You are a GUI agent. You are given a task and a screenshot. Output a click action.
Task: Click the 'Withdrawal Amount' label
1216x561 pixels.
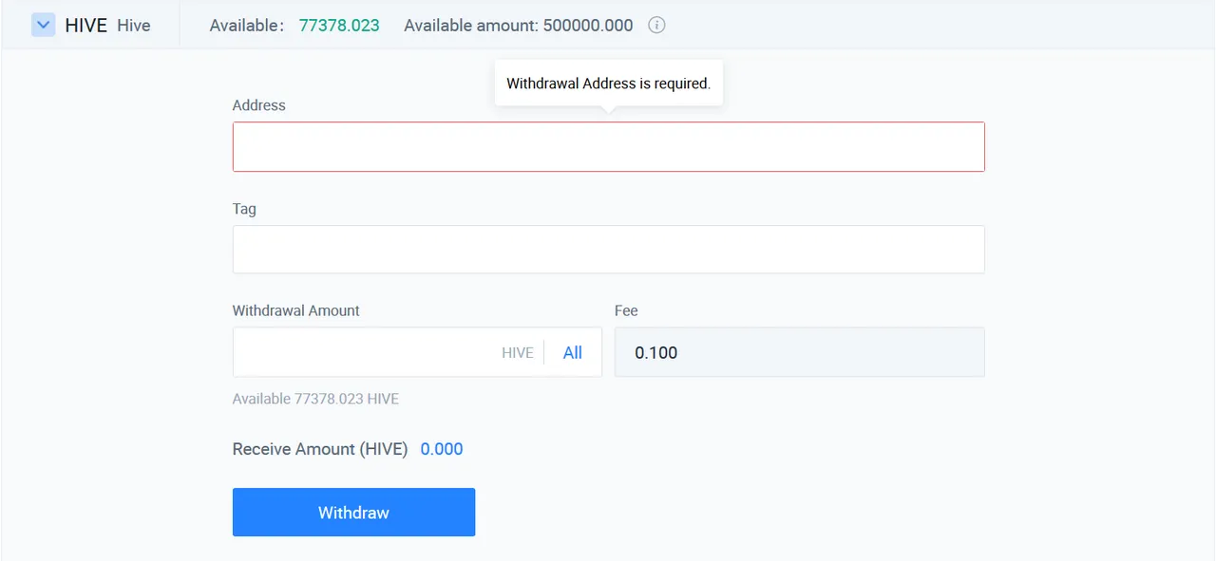click(296, 310)
